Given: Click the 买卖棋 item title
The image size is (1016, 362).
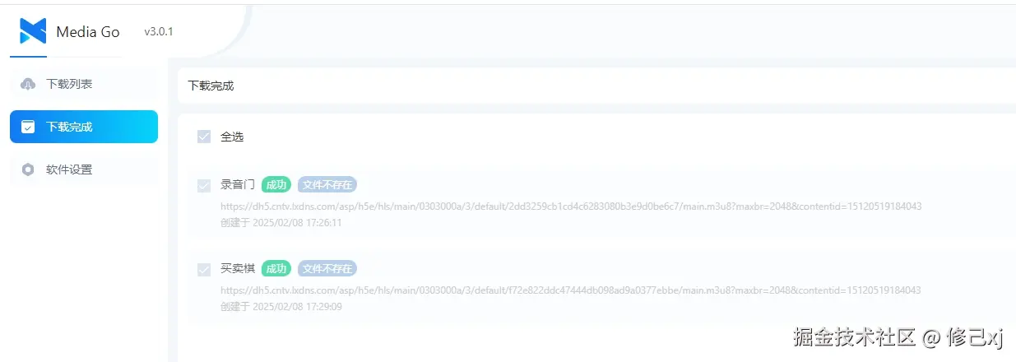Looking at the screenshot, I should 238,268.
